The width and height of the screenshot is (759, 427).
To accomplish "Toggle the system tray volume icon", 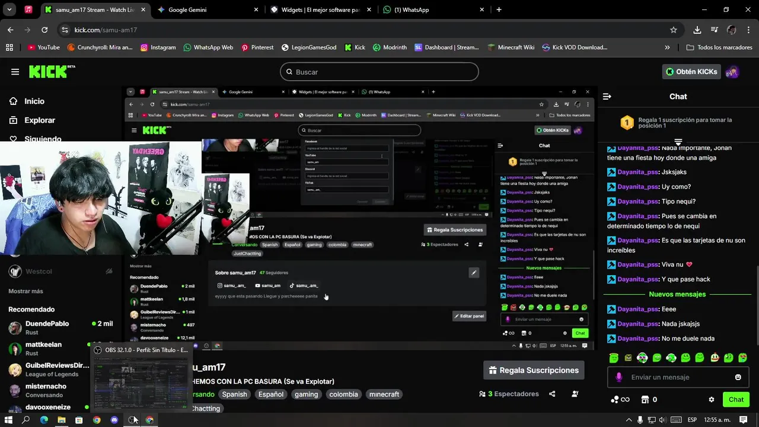I will click(x=662, y=420).
